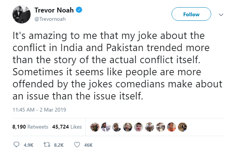Image resolution: width=235 pixels, height=149 pixels.
Task: Click the 11:45 AM - 2 Mar 2019 timestamp
Action: pyautogui.click(x=39, y=110)
